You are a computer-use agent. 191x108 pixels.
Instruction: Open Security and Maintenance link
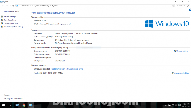click(14, 98)
